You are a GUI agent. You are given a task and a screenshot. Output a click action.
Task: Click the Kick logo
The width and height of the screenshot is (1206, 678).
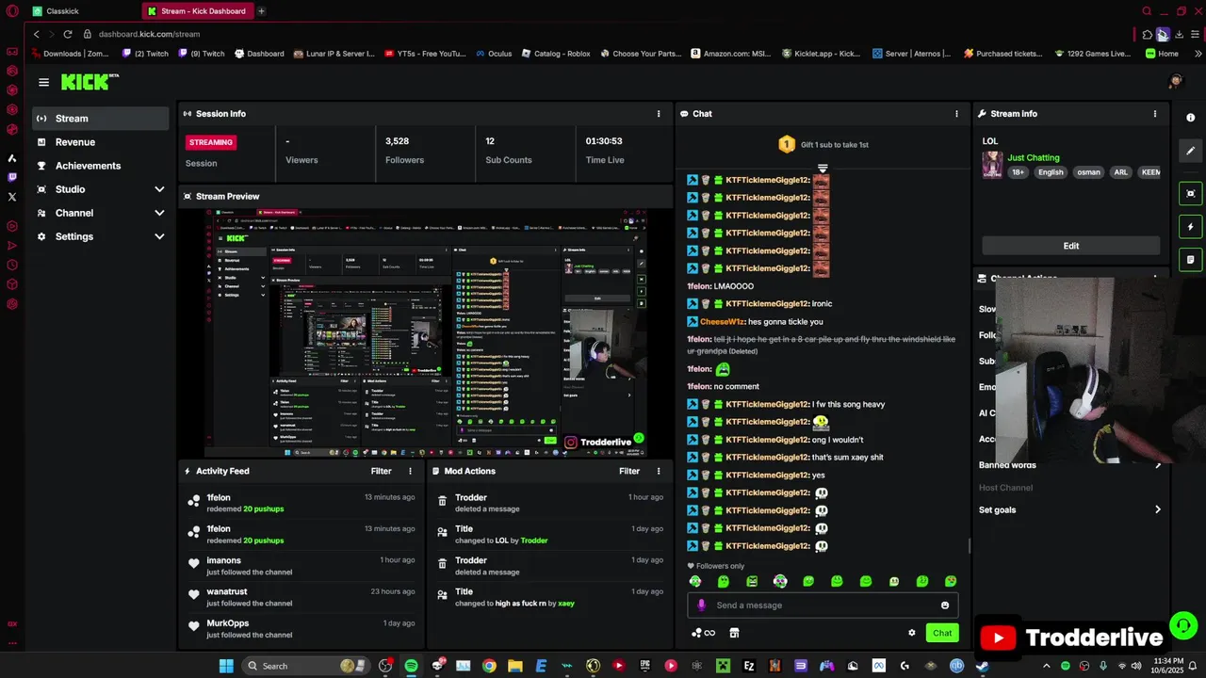pos(90,82)
